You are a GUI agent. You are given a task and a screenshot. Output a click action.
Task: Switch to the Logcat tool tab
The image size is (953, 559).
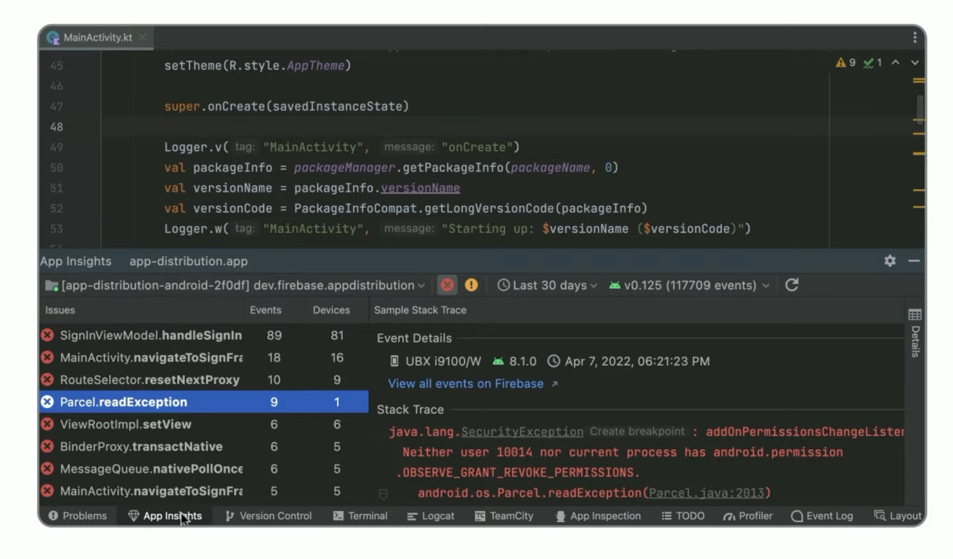click(431, 516)
